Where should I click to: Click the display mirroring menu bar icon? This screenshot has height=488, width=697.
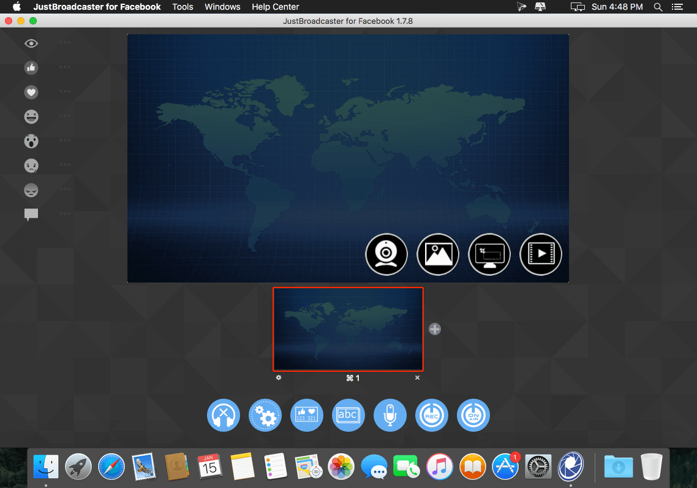coord(578,7)
